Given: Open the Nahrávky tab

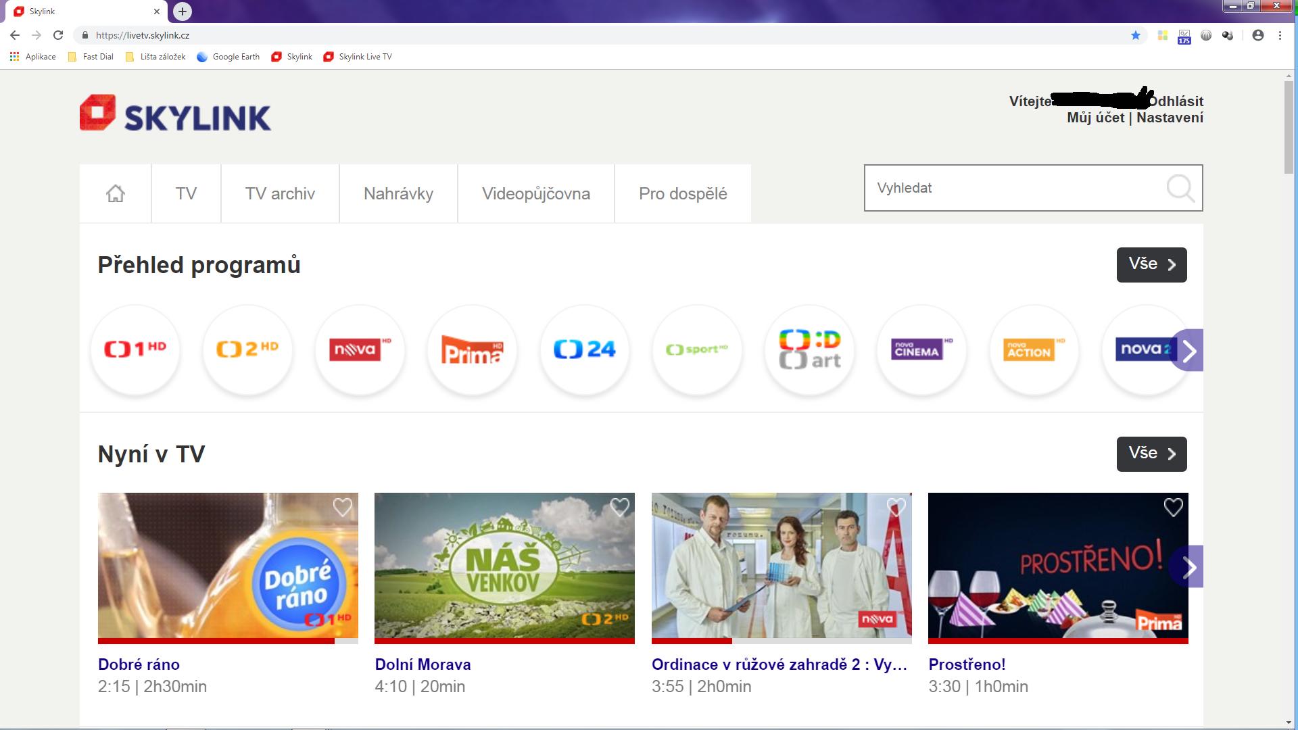Looking at the screenshot, I should [398, 193].
